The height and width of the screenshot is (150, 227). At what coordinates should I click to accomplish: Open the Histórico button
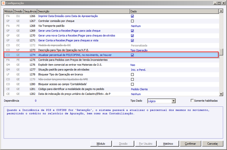[x=168, y=144]
